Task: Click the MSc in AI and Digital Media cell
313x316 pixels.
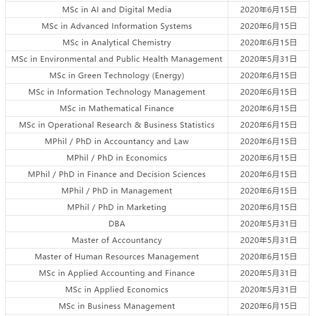Action: point(117,10)
